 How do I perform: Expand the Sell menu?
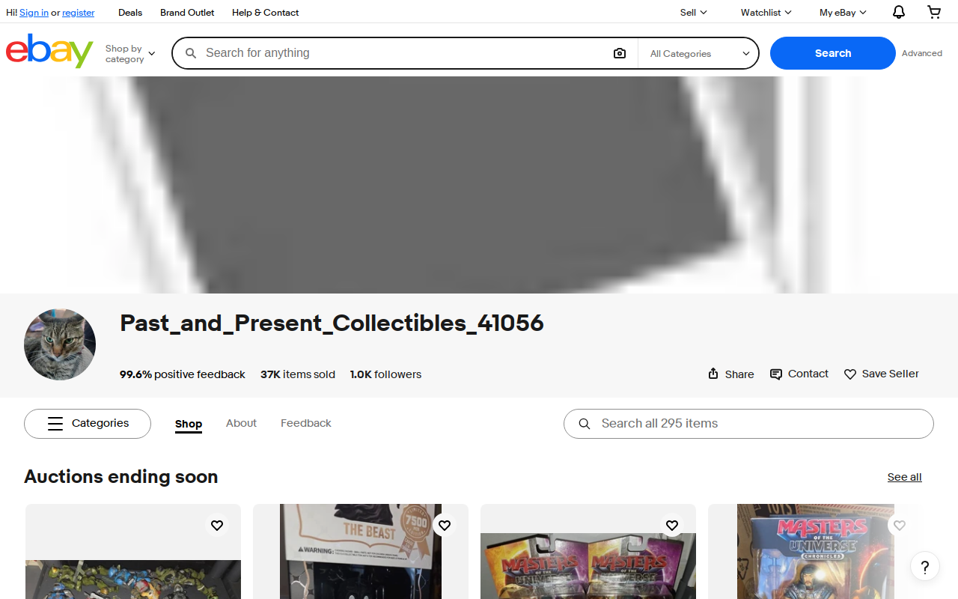tap(693, 12)
